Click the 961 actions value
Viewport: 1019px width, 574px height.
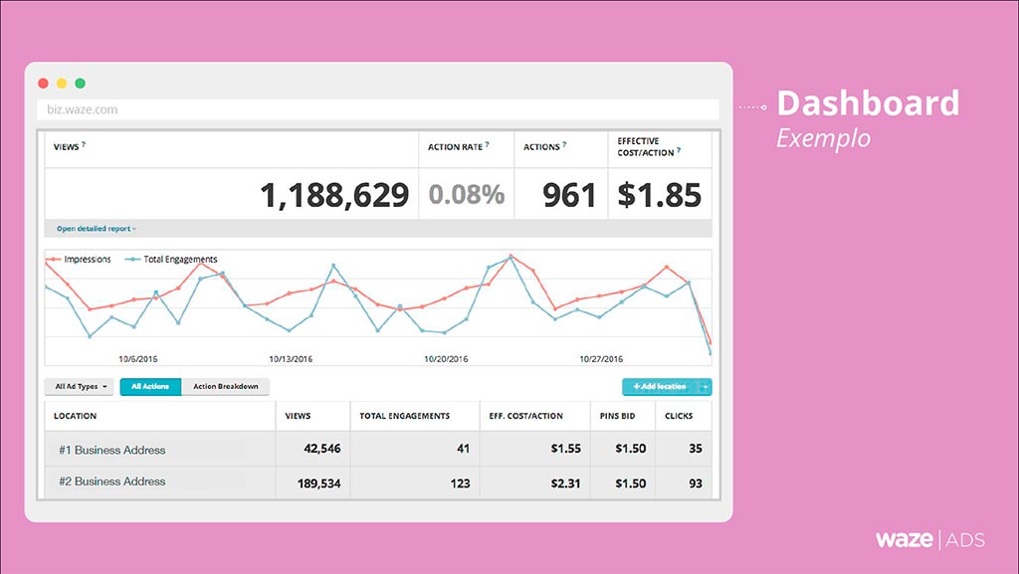(569, 195)
